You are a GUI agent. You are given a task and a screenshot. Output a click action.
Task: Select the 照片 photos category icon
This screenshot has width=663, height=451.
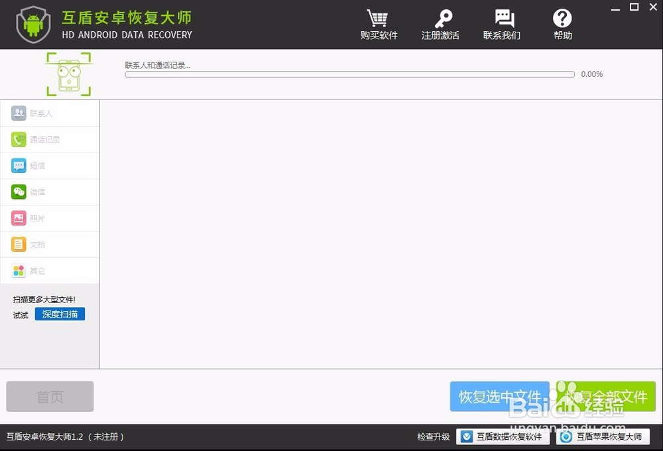pos(19,218)
